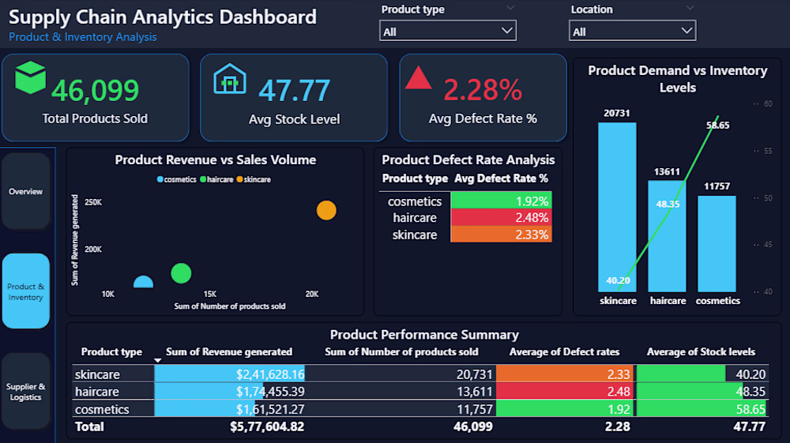This screenshot has height=443, width=790.
Task: Expand the chevron above the Product type slicer
Action: 510,8
